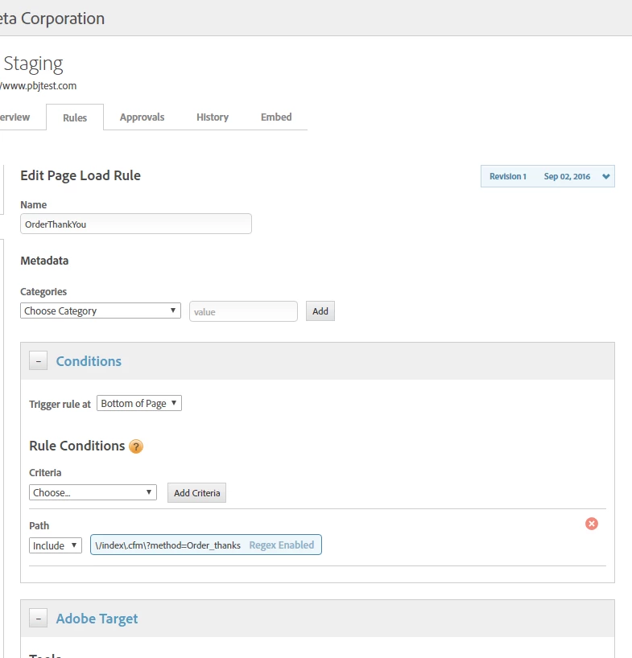
Task: Click the Add Criteria button
Action: pyautogui.click(x=196, y=493)
